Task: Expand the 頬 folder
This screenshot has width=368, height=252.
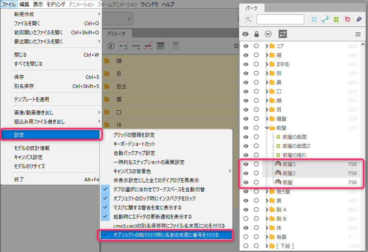Action: coord(267,55)
